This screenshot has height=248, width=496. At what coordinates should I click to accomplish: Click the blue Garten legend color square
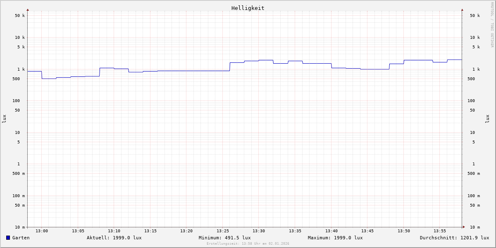tap(8, 238)
